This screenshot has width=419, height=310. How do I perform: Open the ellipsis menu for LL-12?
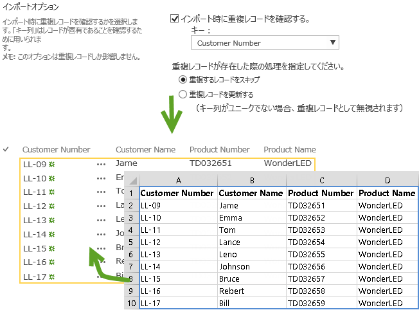point(101,206)
